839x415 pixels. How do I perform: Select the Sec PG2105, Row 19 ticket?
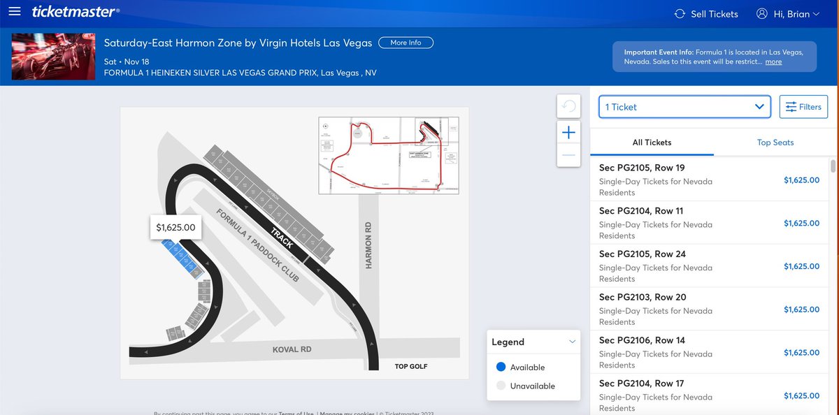[x=710, y=180]
